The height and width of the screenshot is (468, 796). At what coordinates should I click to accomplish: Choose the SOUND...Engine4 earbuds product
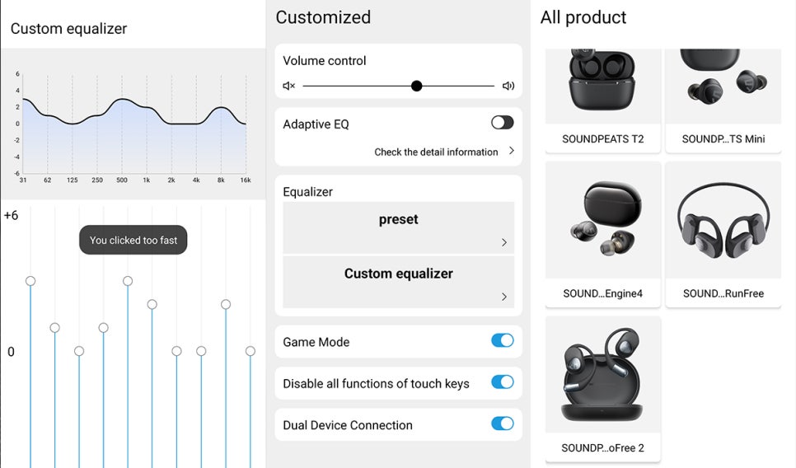tap(602, 235)
